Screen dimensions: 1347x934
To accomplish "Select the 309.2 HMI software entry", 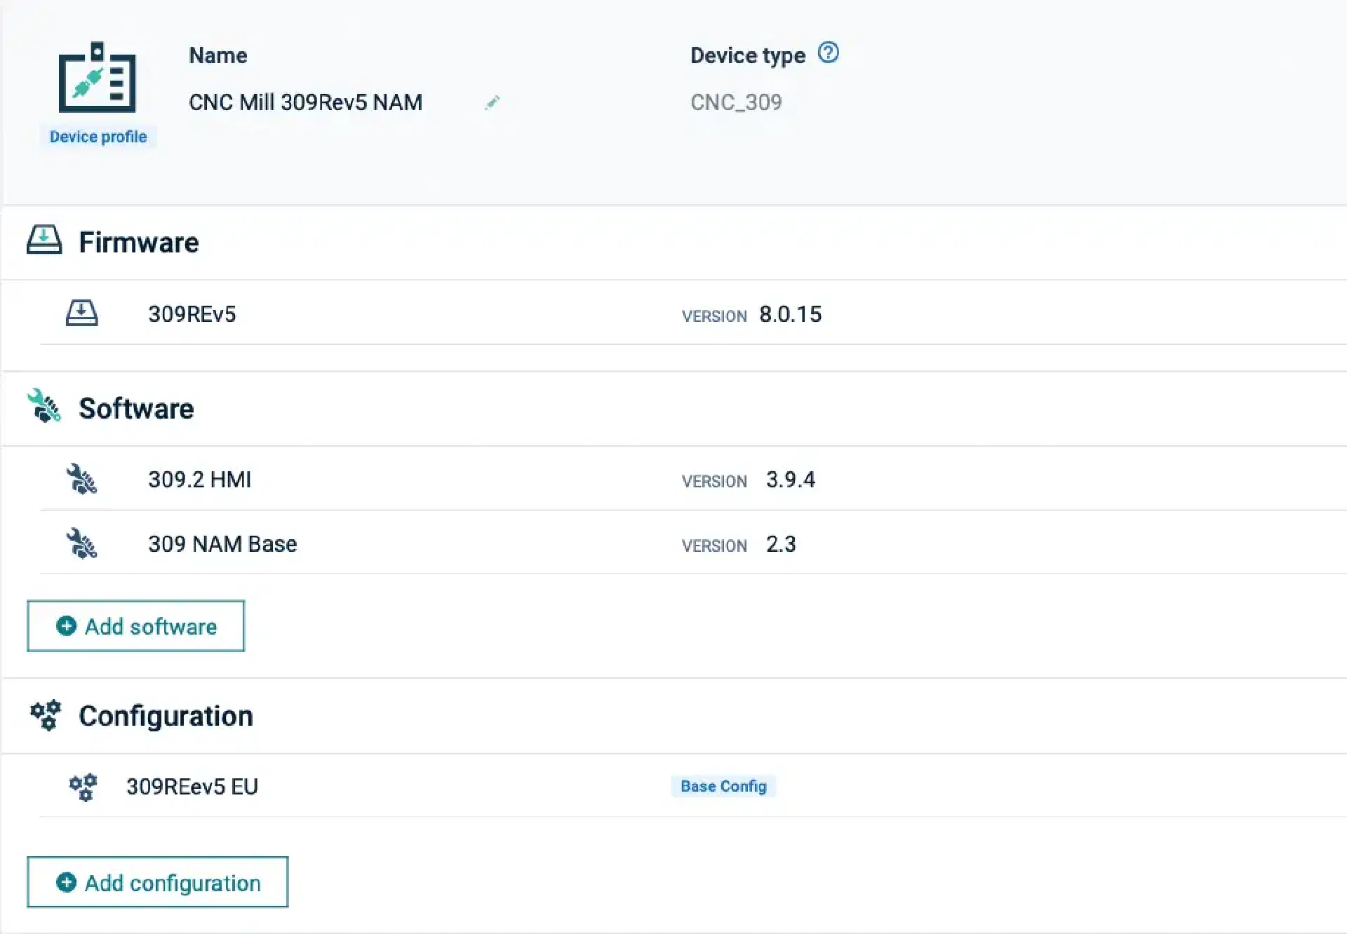I will pyautogui.click(x=199, y=480).
